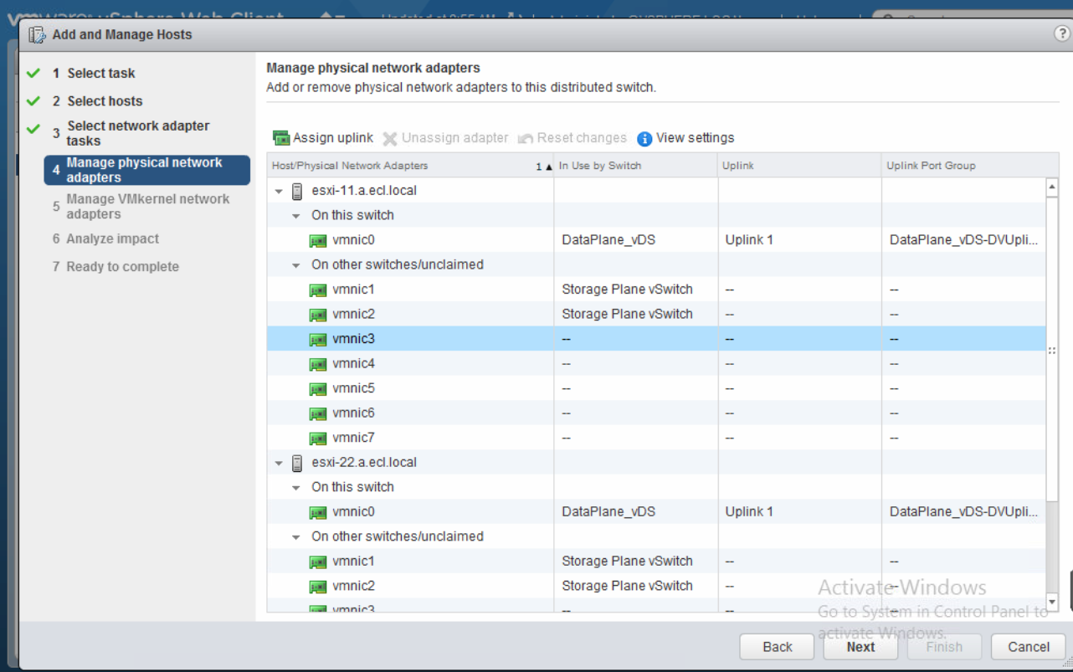Image resolution: width=1073 pixels, height=672 pixels.
Task: Open step 3 Select network adapter tasks
Action: coord(138,133)
